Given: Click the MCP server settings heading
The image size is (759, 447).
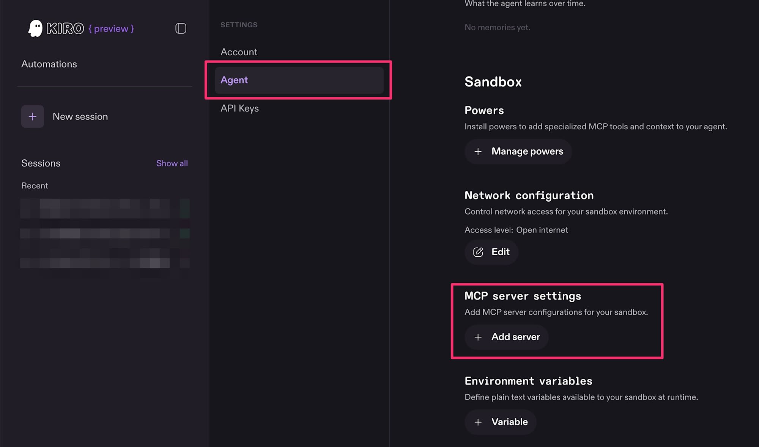Looking at the screenshot, I should 523,296.
